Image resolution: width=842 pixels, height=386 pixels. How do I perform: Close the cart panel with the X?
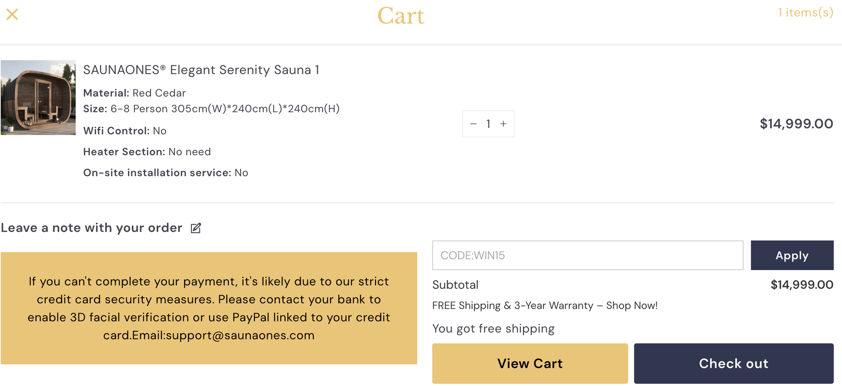(x=12, y=14)
